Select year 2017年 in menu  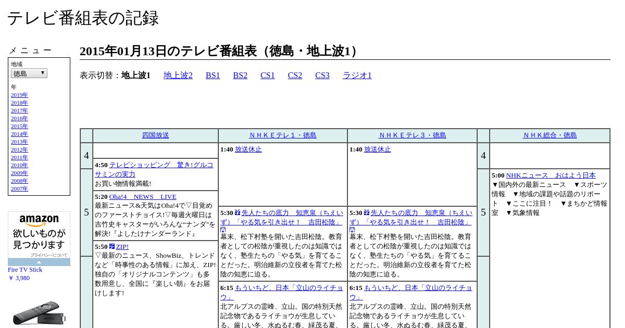point(19,110)
